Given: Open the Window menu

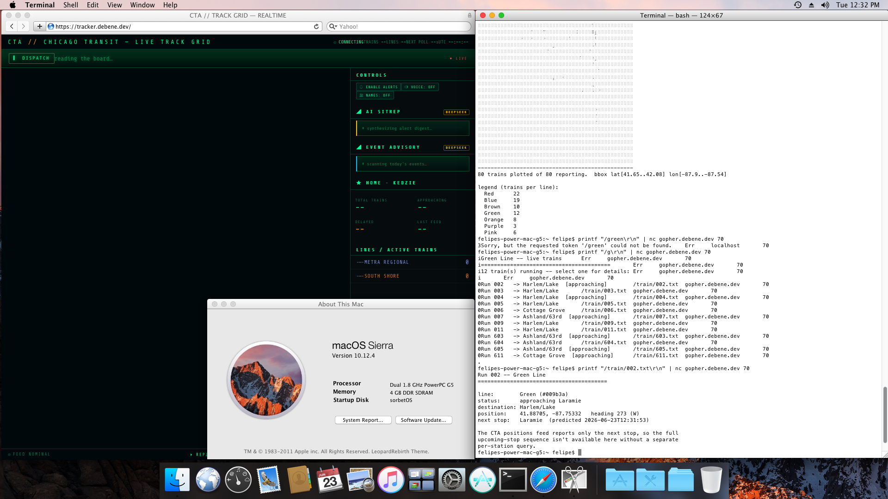Looking at the screenshot, I should (142, 5).
